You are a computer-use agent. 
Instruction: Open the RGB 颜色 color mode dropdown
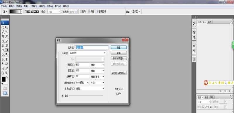[x=82, y=83]
